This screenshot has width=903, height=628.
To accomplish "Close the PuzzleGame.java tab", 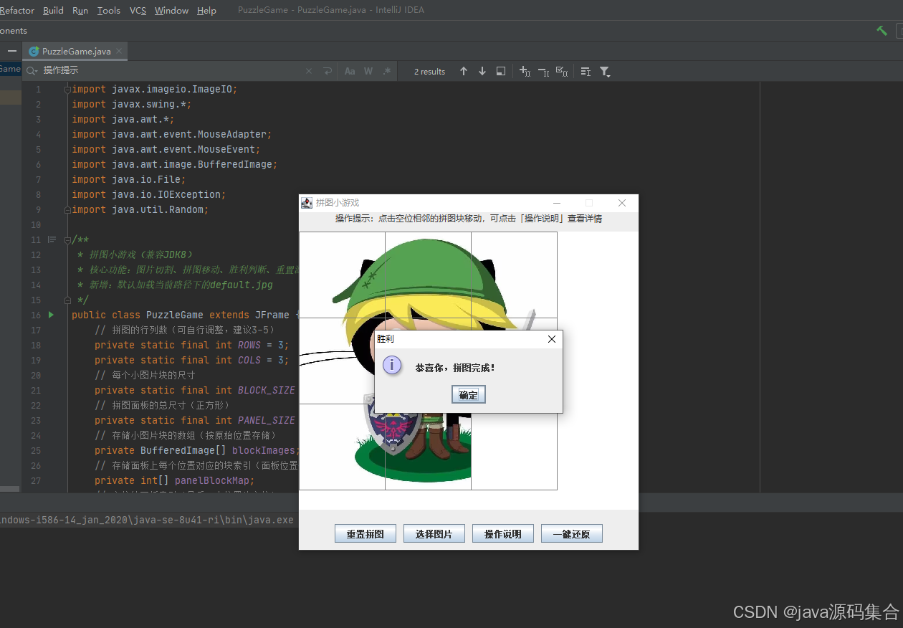I will point(120,51).
